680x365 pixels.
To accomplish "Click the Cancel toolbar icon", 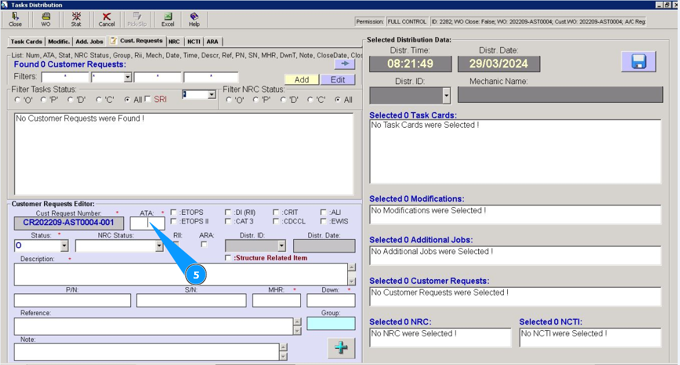I will 107,20.
